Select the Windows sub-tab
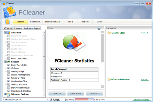The width and height of the screenshot is (153, 102). (8, 28)
